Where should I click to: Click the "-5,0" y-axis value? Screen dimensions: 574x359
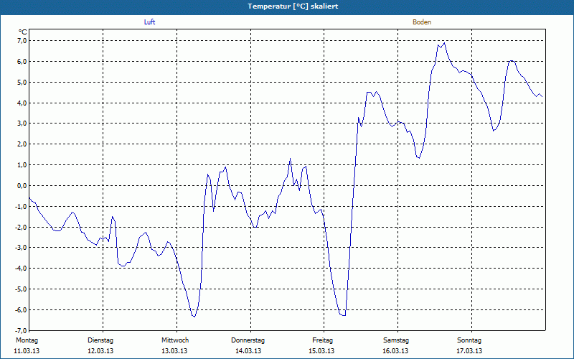pos(22,289)
